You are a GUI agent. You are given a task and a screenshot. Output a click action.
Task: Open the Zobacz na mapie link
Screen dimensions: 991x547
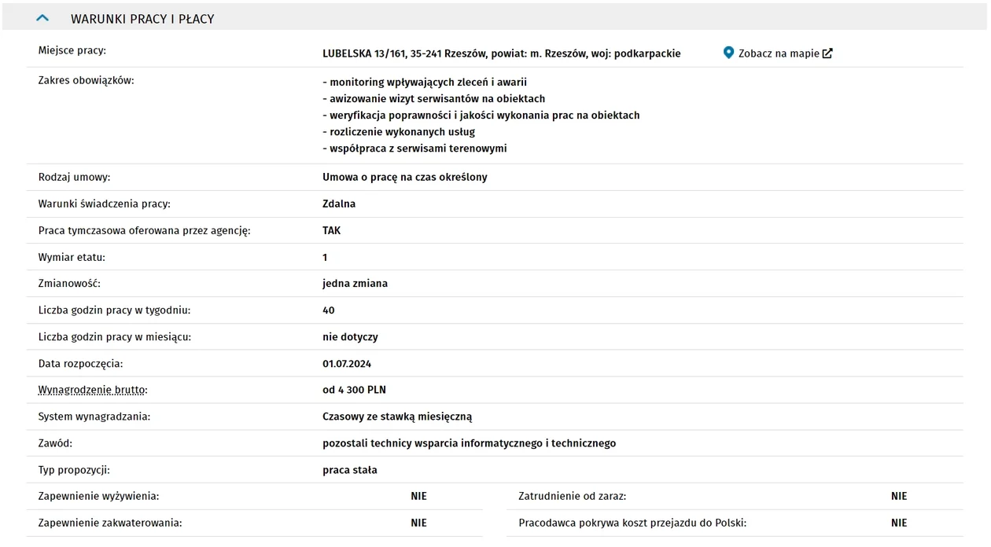779,53
